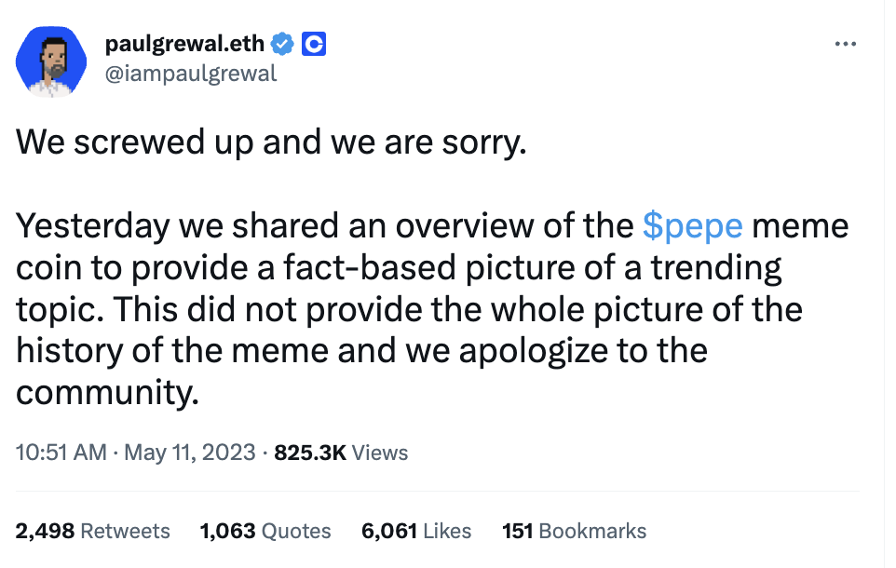Click the blue verified checkmark badge
The height and width of the screenshot is (568, 896).
[283, 43]
